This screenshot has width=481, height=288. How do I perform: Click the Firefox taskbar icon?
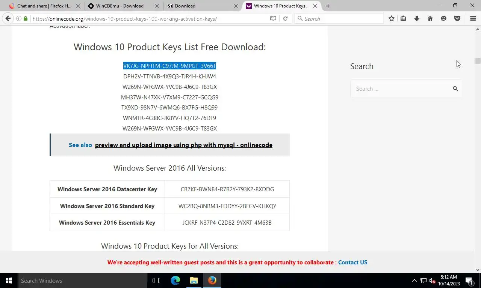(212, 280)
